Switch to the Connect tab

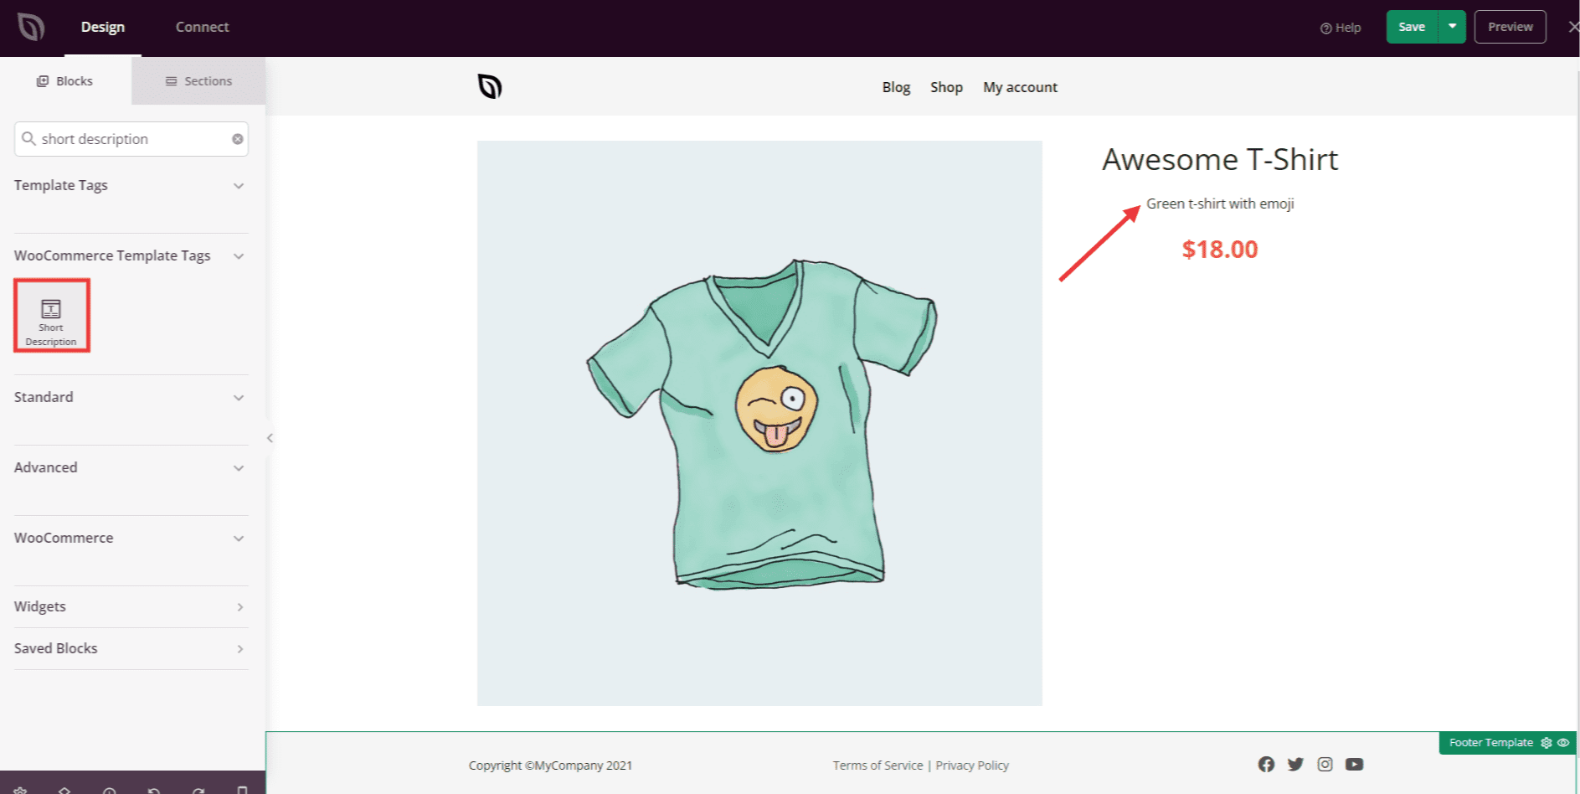(x=201, y=26)
